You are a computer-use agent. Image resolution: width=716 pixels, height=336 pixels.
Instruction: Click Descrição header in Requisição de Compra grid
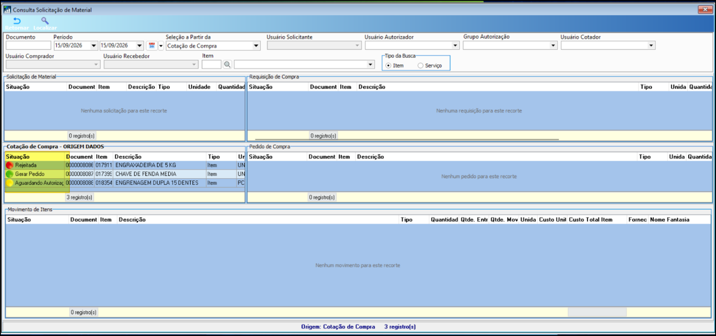[x=372, y=87]
